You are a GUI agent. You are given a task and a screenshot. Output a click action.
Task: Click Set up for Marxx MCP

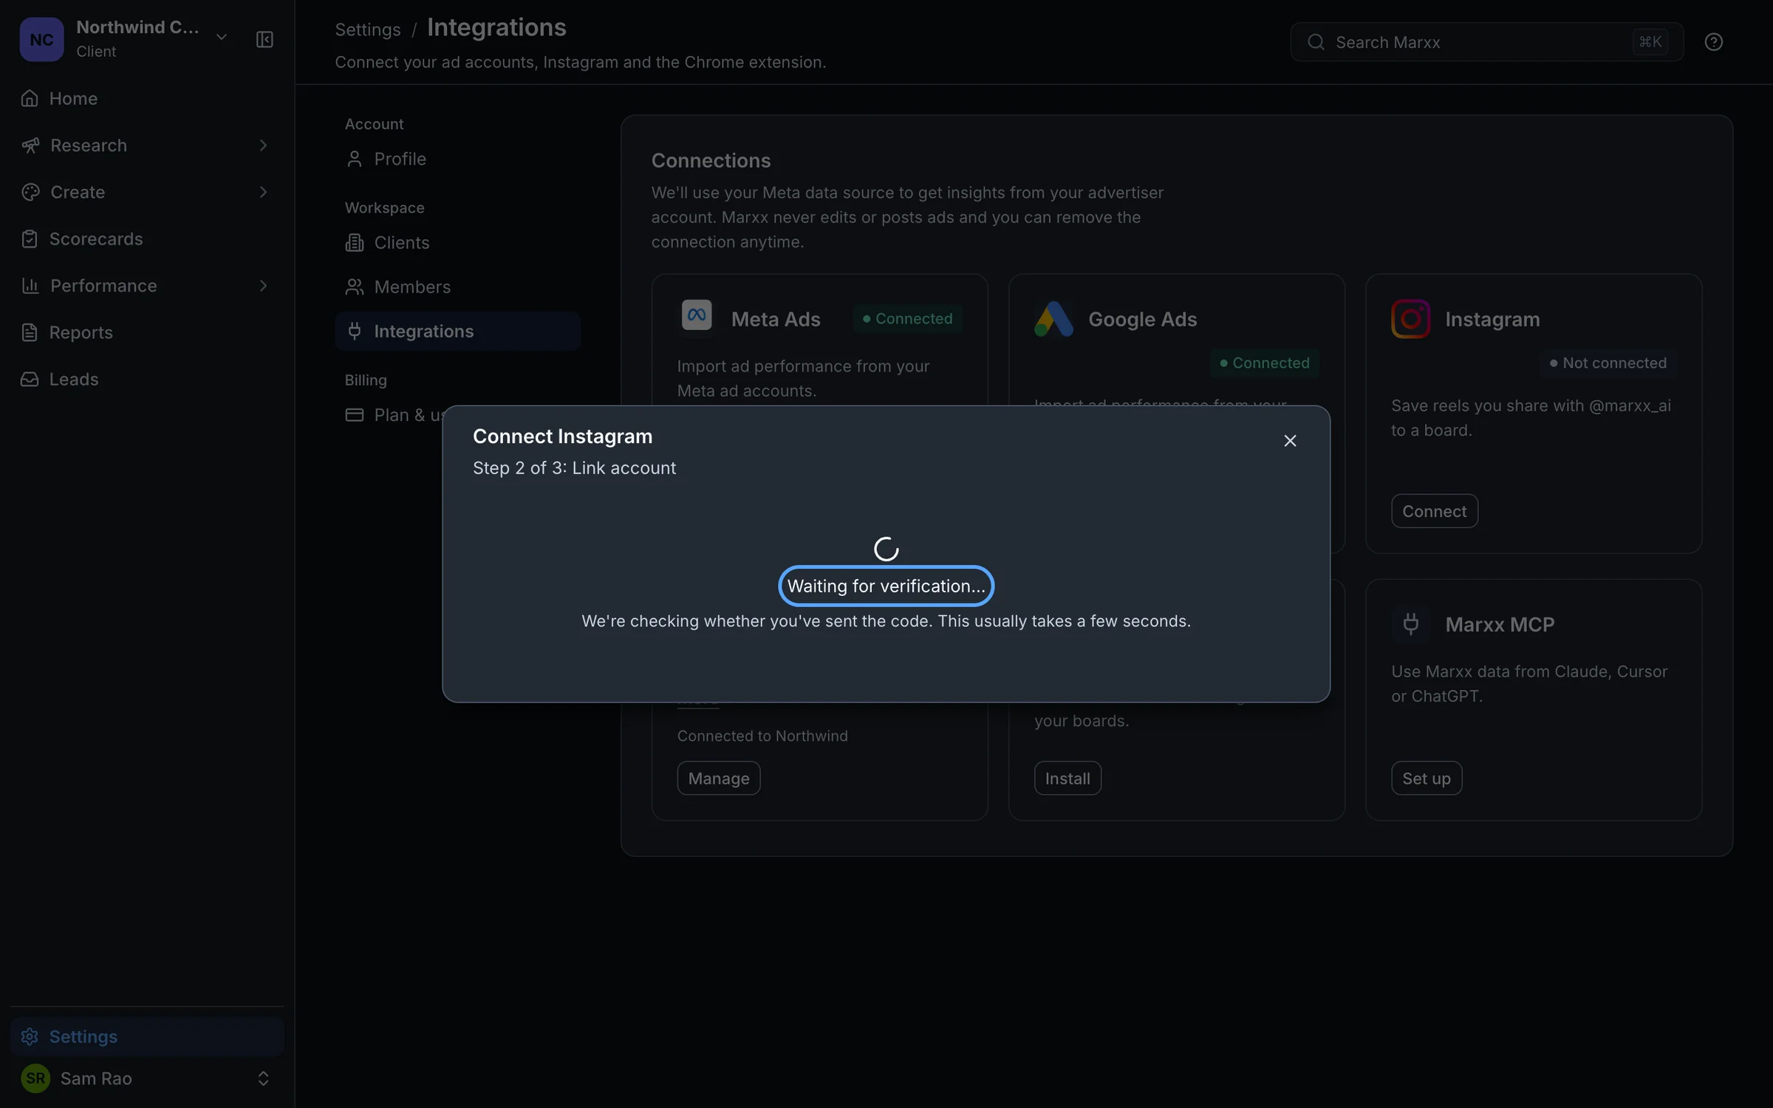1427,779
